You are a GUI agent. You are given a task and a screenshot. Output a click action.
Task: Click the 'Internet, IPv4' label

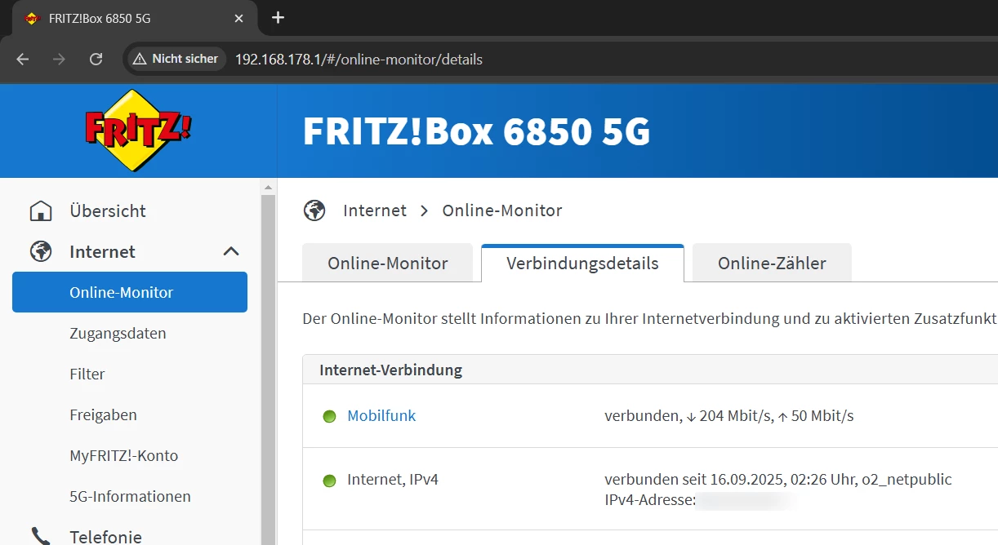[393, 480]
